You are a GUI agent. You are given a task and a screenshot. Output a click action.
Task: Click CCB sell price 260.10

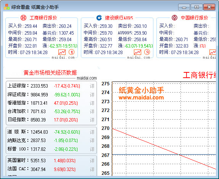pyautogui.click(x=140, y=26)
